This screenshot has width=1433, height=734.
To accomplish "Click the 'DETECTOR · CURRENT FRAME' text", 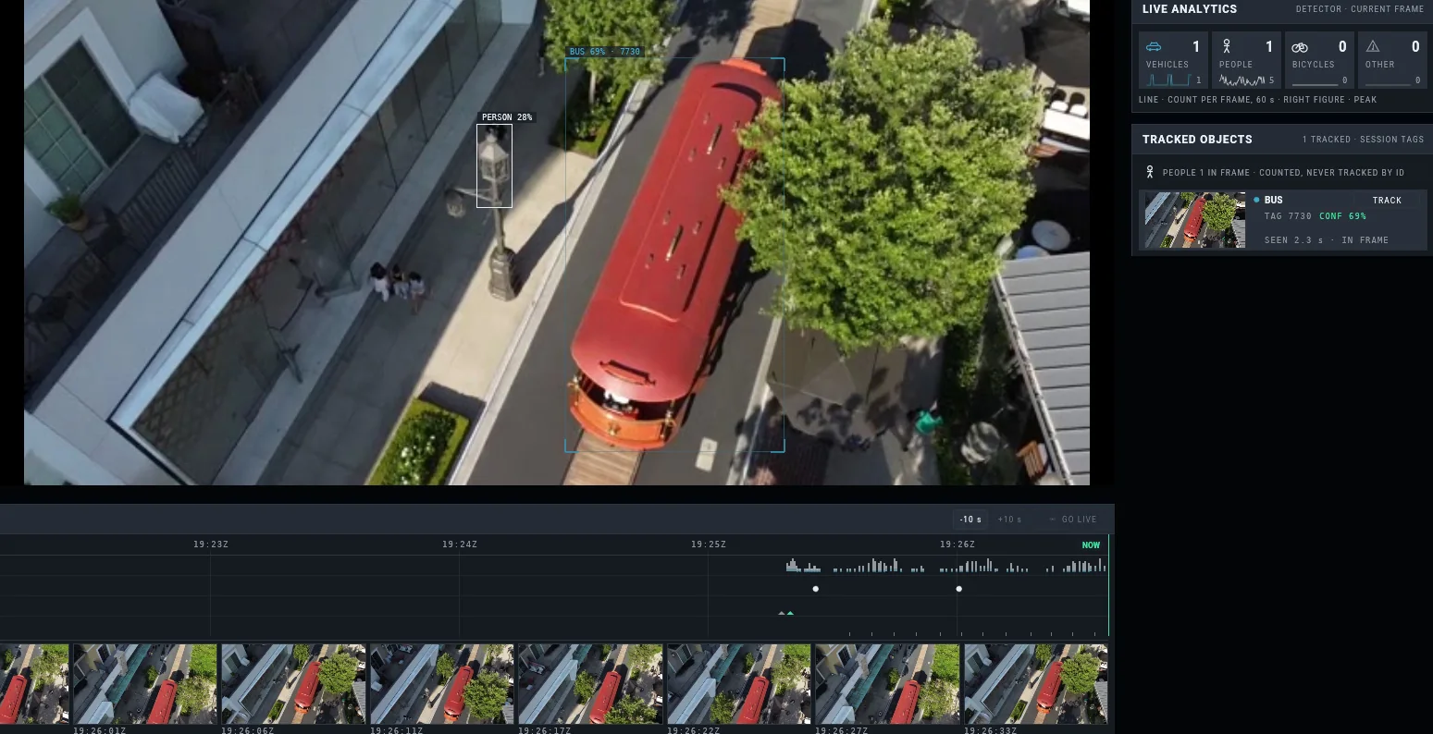I will tap(1360, 9).
